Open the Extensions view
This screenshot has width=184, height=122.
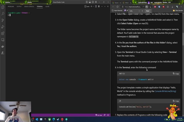point(3,33)
